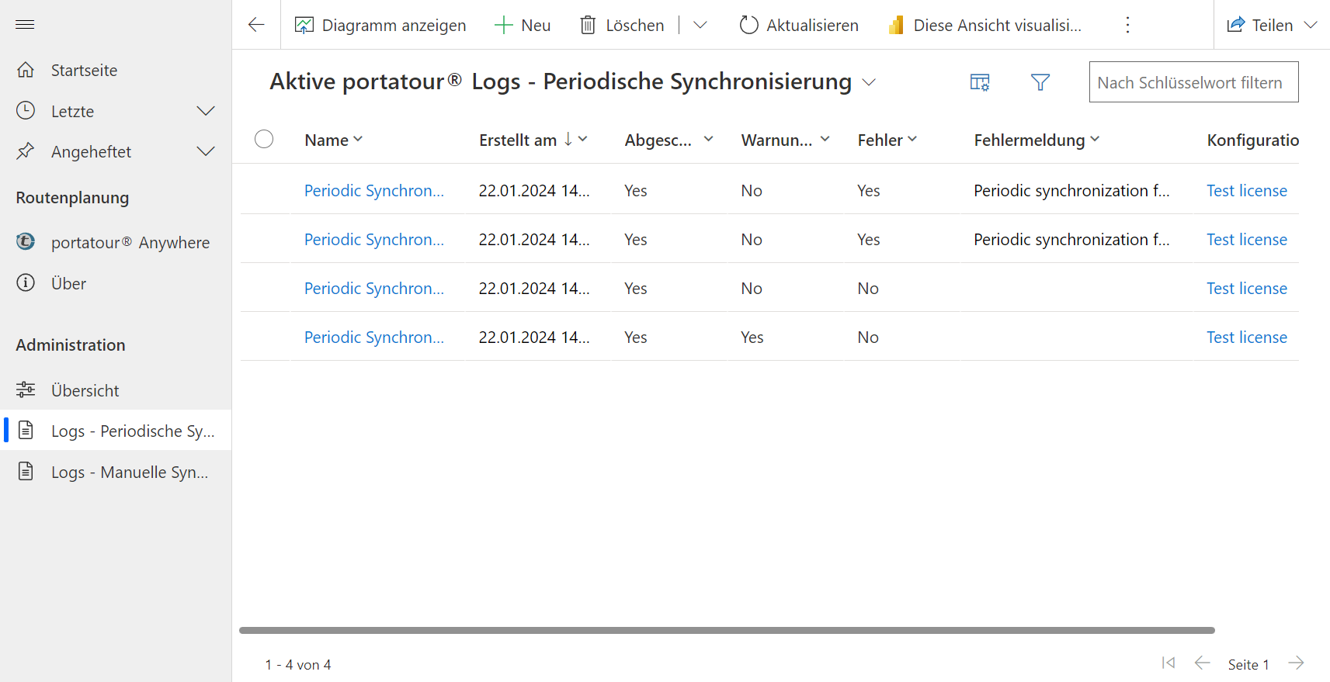Open the view selector chevron beside title
Image resolution: width=1330 pixels, height=682 pixels.
click(x=869, y=82)
